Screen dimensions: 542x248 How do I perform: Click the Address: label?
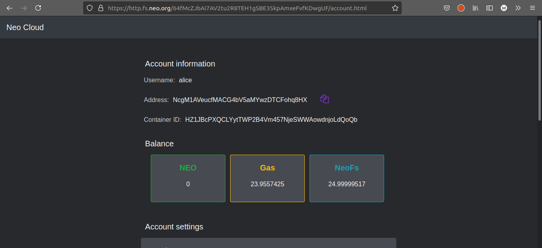click(x=156, y=100)
